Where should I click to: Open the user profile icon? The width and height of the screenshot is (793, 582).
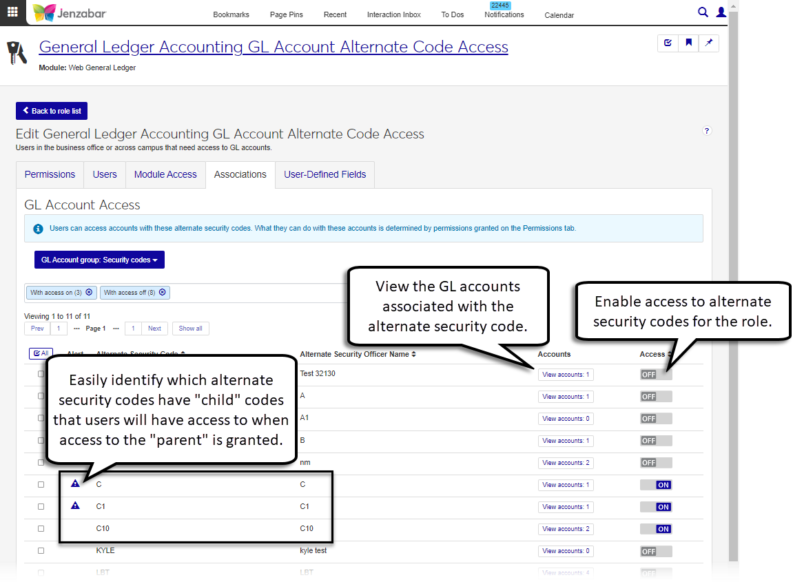coord(721,12)
